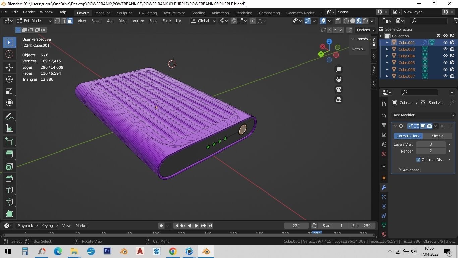The height and width of the screenshot is (258, 458).
Task: Open the Render menu
Action: [x=29, y=12]
